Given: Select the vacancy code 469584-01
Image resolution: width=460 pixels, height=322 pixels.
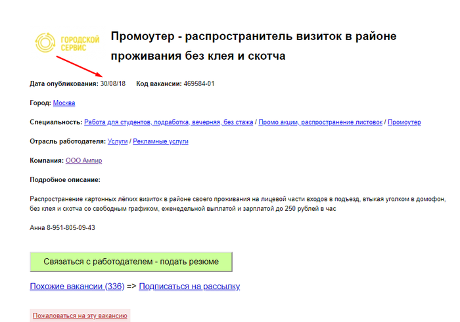Looking at the screenshot, I should [x=199, y=84].
